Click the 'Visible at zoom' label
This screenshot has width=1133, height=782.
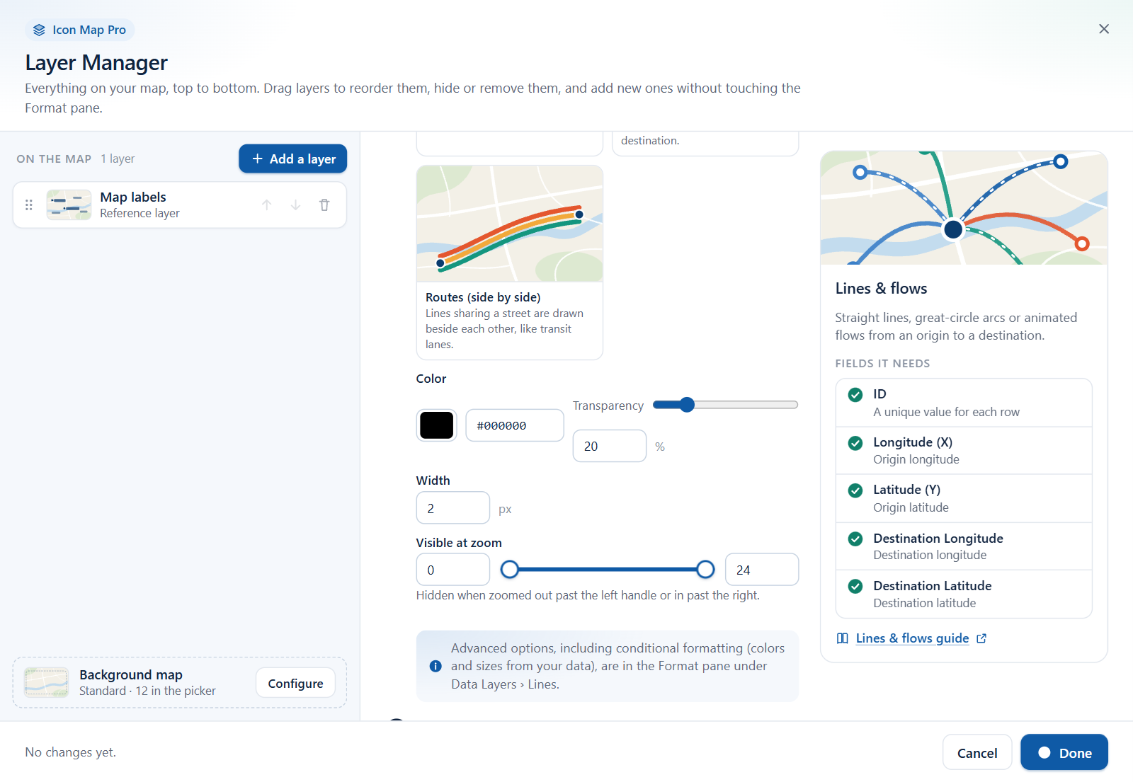(459, 543)
